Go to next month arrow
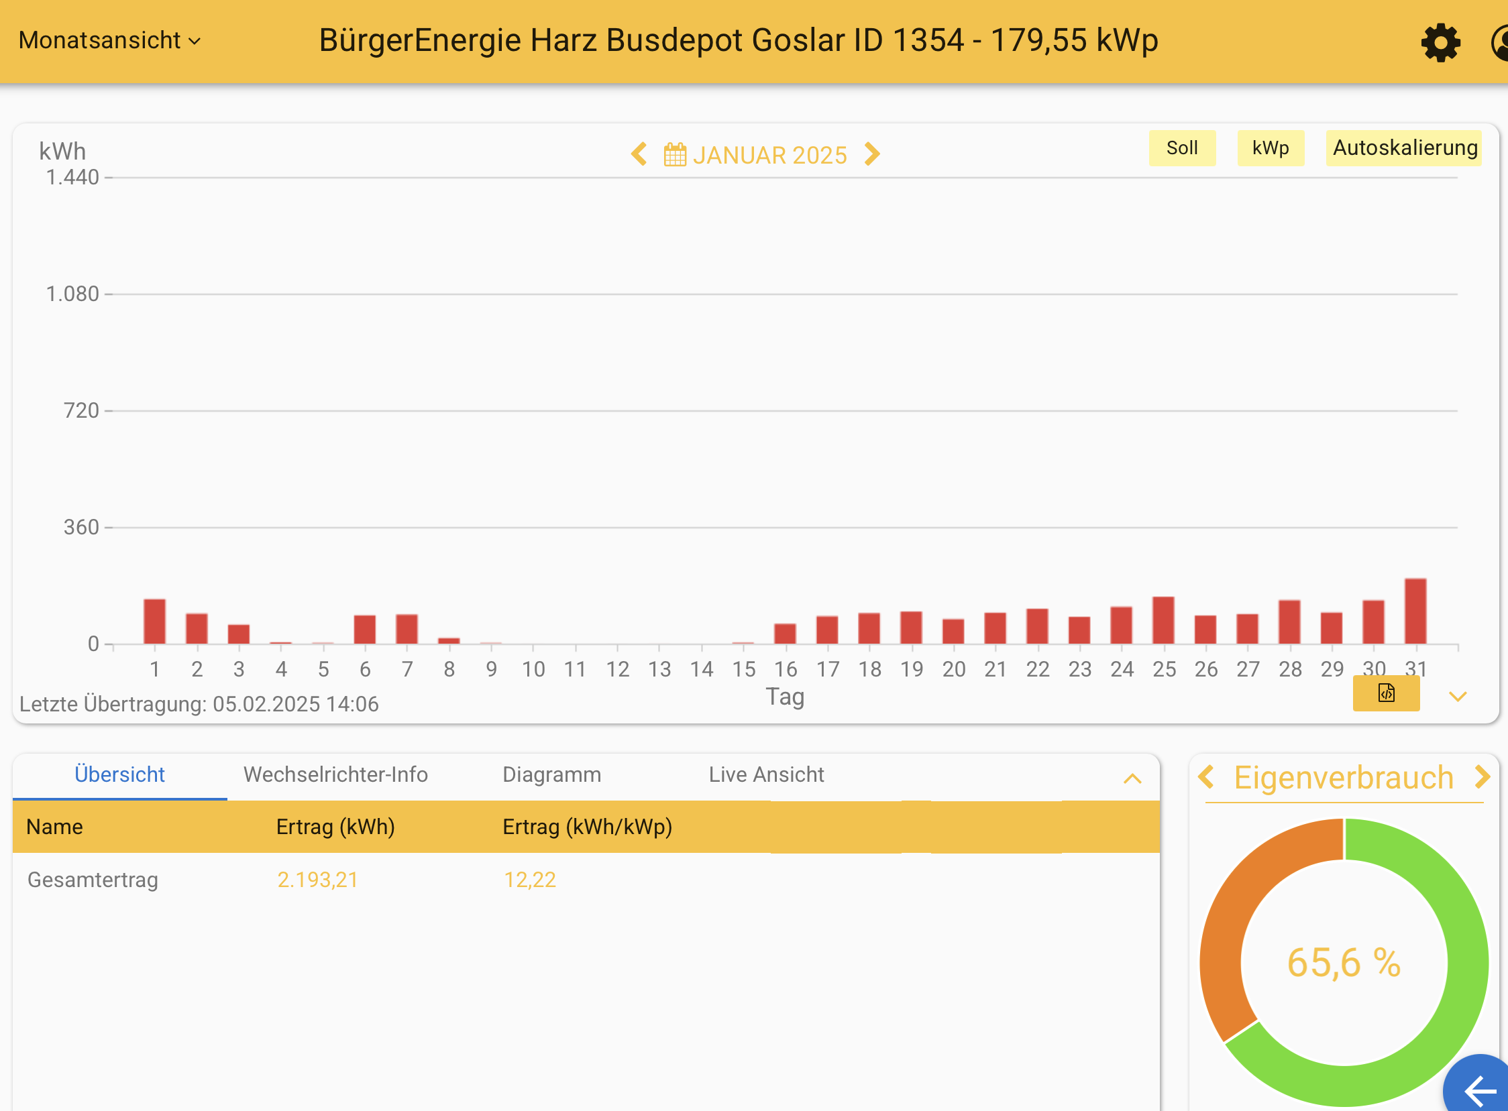1508x1111 pixels. point(872,155)
